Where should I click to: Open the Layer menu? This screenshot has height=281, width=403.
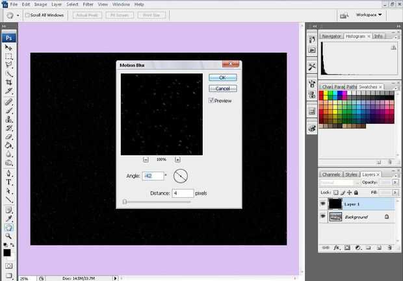57,5
